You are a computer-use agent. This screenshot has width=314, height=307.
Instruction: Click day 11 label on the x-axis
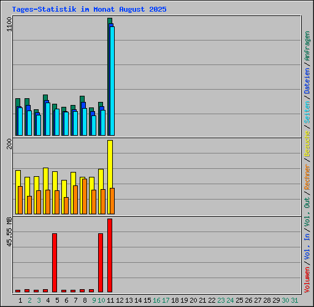pos(110,300)
